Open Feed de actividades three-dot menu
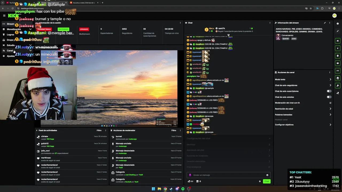 pos(106,130)
